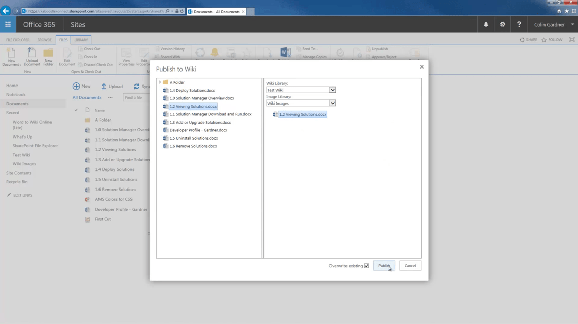Click the FOLLOW star button

[x=552, y=39]
